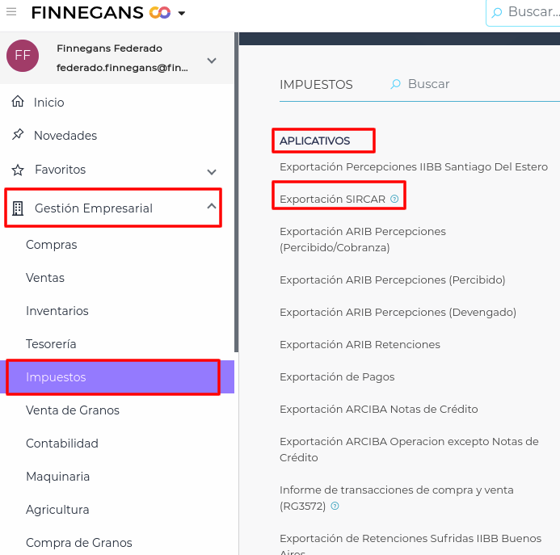Viewport: 560px width, 555px height.
Task: Expand the Favoritos section chevron
Action: [212, 171]
